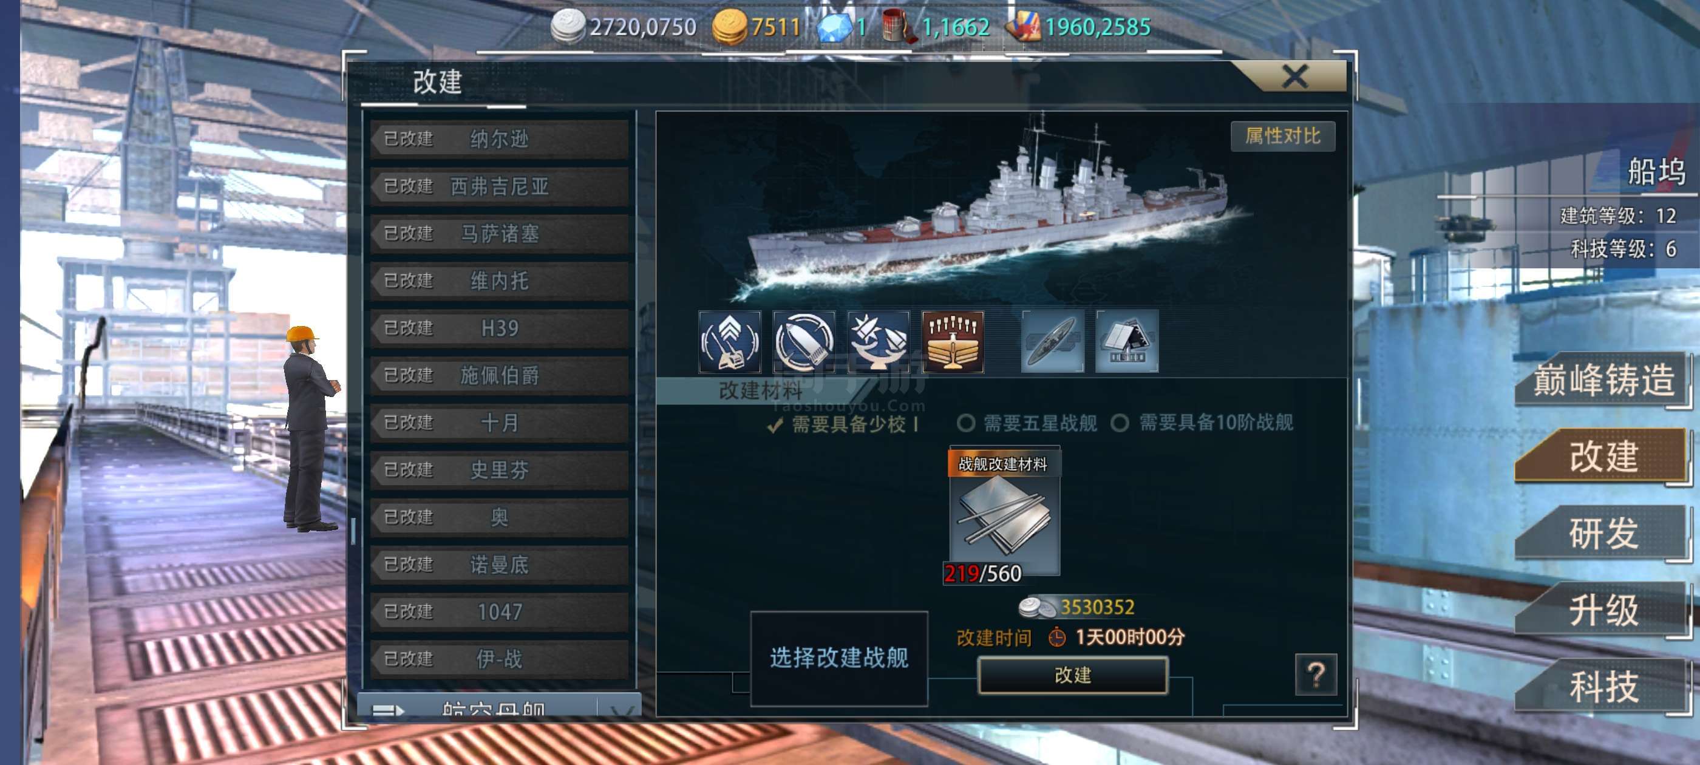Viewport: 1700px width, 765px height.
Task: Click the rank chevron skill icon
Action: coord(729,342)
